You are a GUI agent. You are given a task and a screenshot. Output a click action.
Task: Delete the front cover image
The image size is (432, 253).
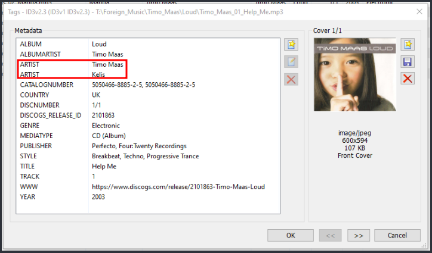click(x=408, y=79)
